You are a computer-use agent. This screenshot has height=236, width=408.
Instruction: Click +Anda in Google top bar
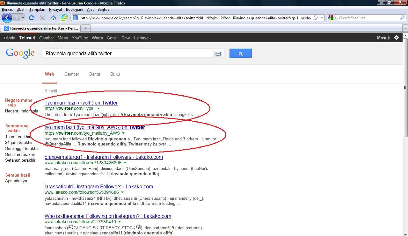(x=9, y=38)
